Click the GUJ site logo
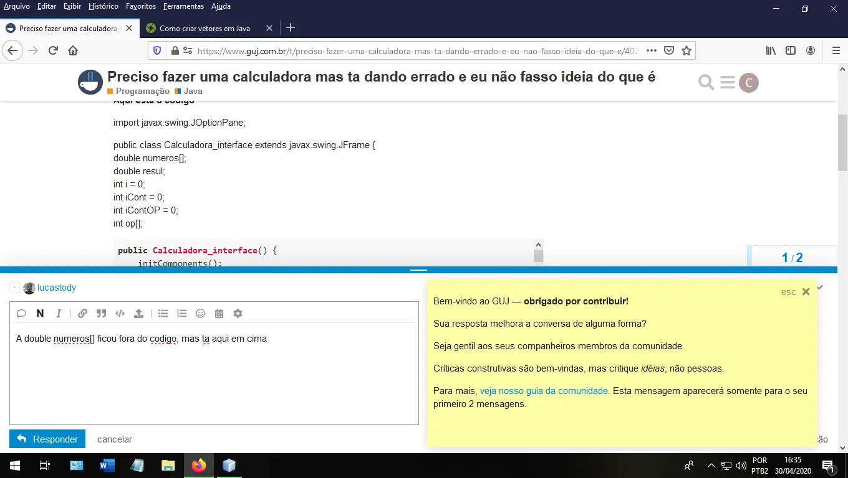The image size is (848, 478). tap(90, 83)
